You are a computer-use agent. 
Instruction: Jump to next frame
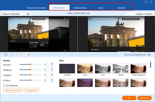coord(21,55)
